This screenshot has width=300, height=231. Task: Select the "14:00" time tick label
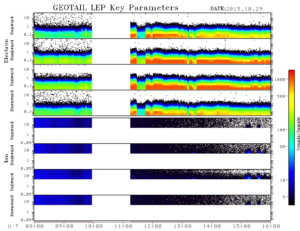[212, 227]
